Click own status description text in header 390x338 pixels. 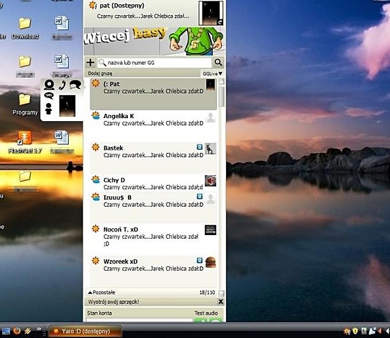click(x=143, y=16)
